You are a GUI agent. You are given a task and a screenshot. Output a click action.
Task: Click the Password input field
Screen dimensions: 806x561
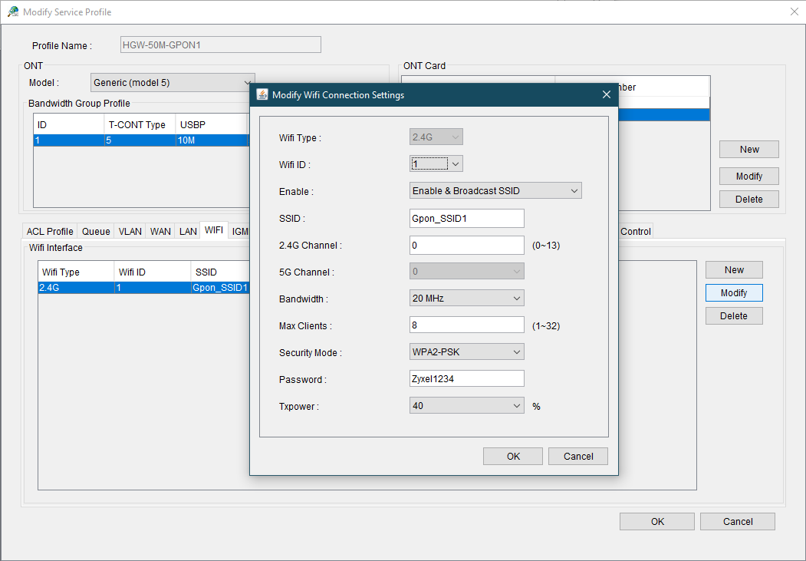click(x=467, y=378)
